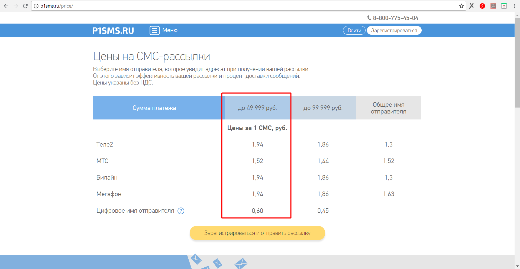Reload the page with the refresh icon
Image resolution: width=520 pixels, height=269 pixels.
click(25, 6)
